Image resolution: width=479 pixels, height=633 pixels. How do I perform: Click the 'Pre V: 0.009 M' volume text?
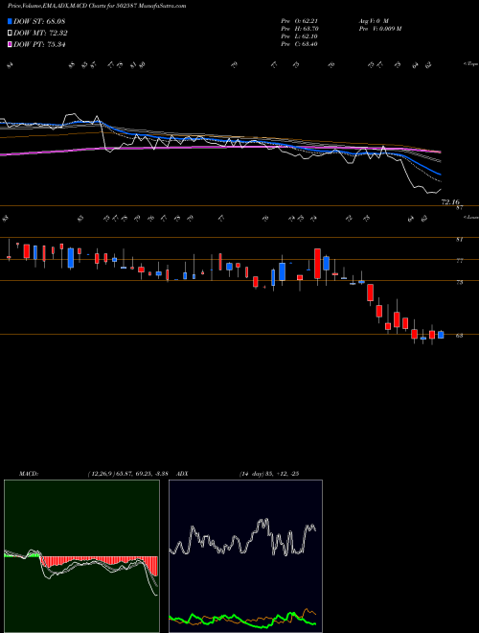click(379, 29)
